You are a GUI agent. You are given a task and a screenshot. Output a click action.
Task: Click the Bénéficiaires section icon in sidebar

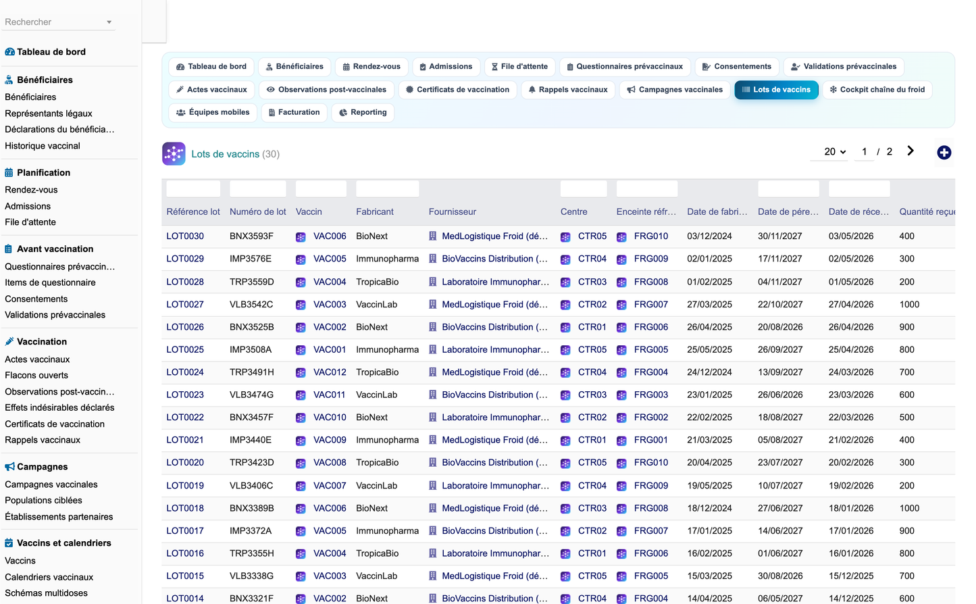click(9, 80)
